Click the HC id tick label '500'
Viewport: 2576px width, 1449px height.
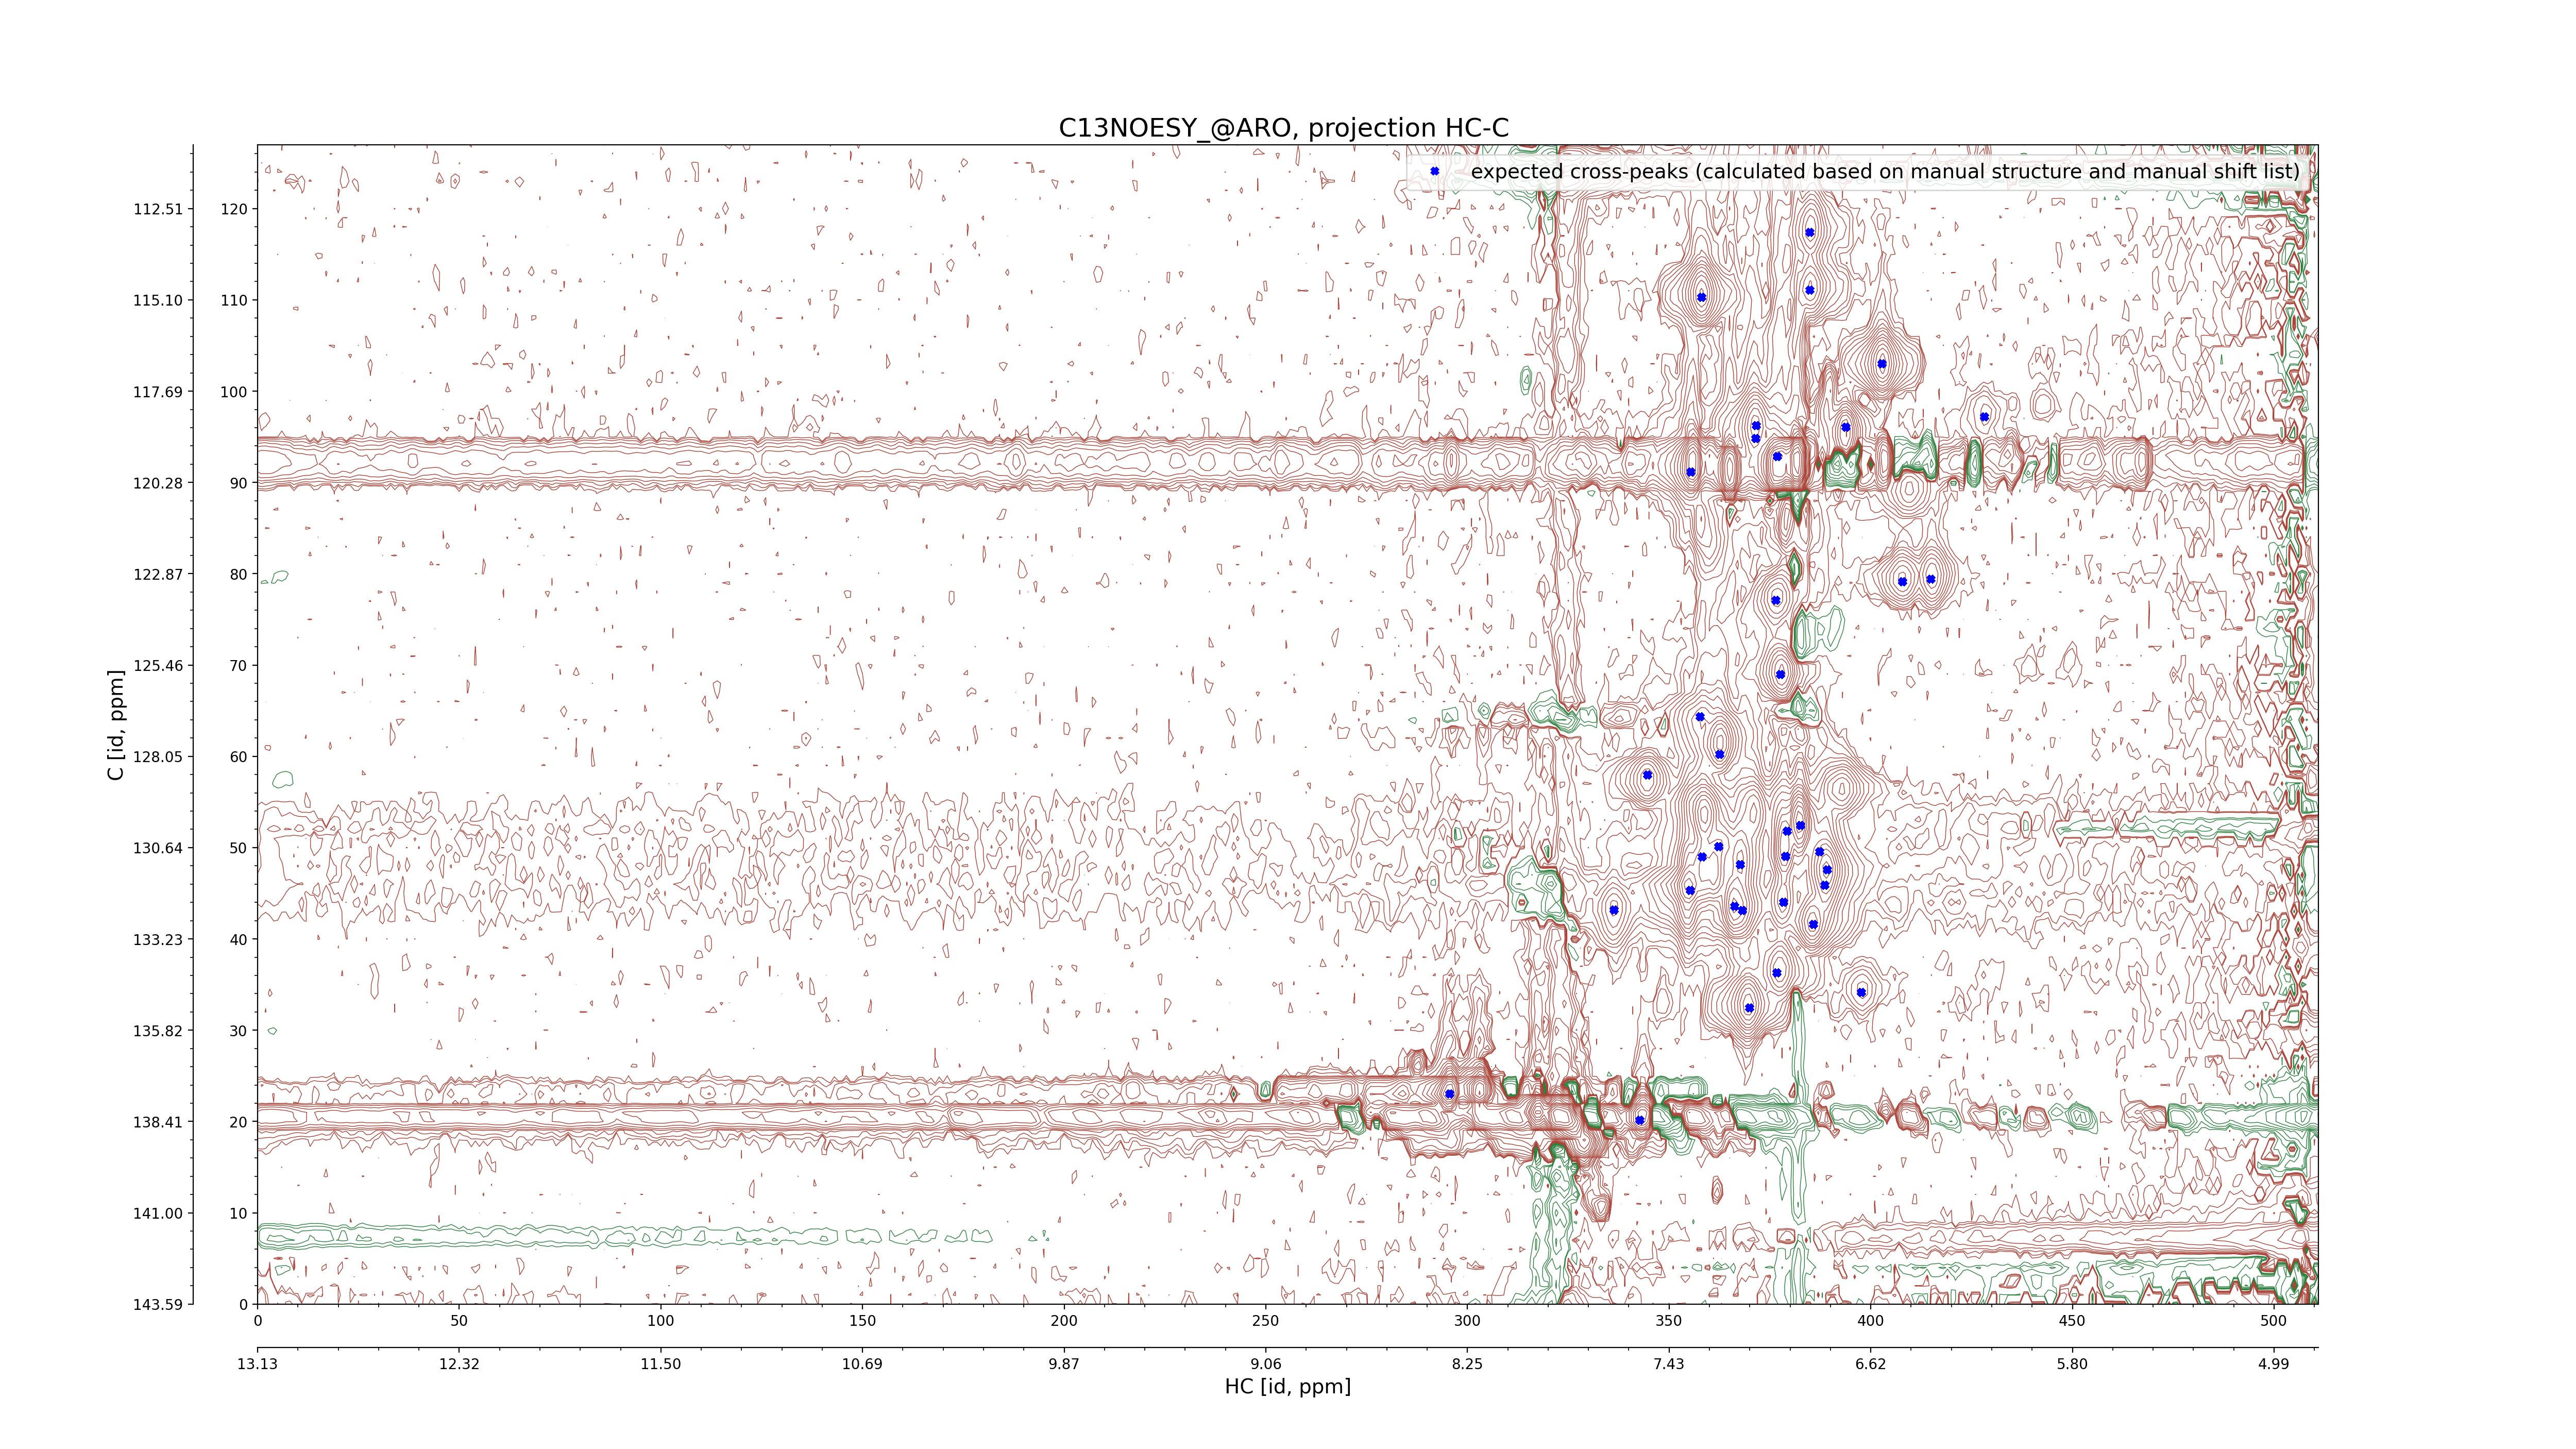click(x=2274, y=1321)
